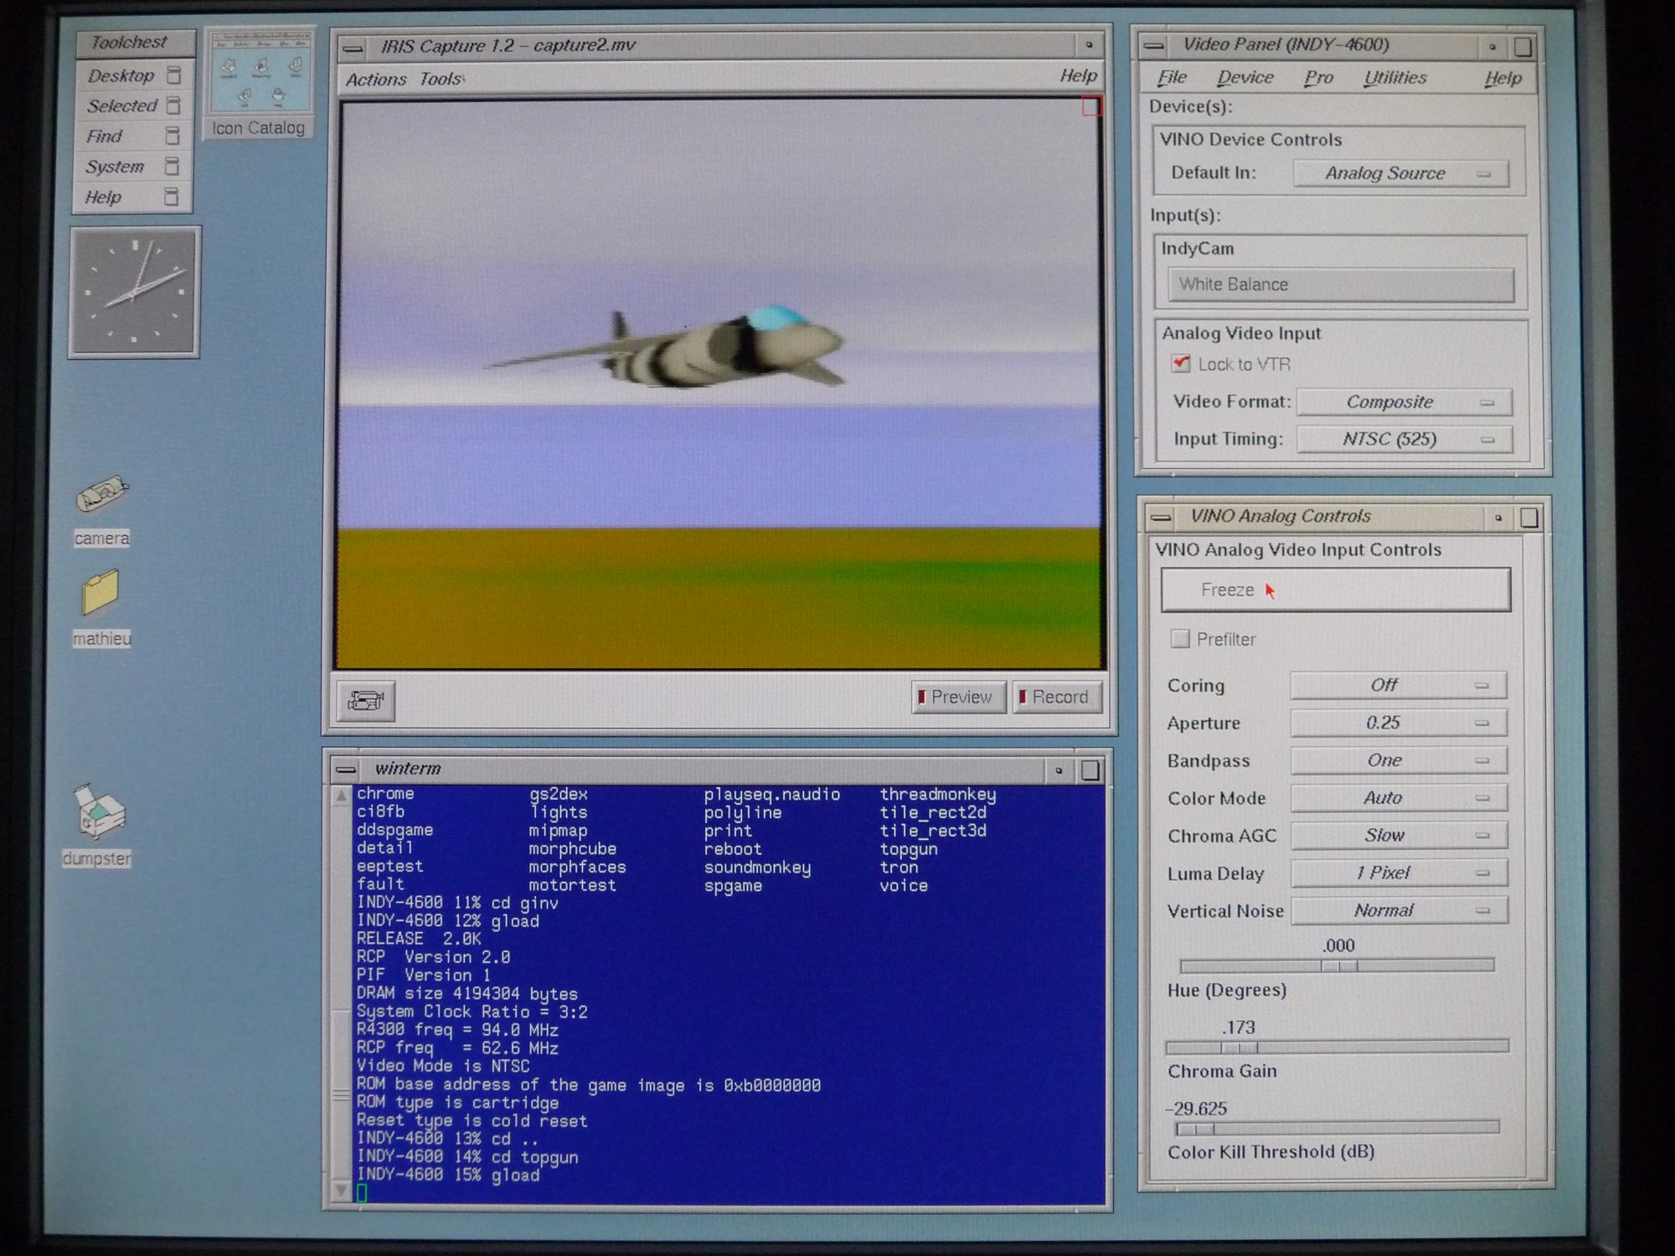Click the Chroma Gain slider
Viewport: 1675px width, 1256px height.
coord(1337,1047)
